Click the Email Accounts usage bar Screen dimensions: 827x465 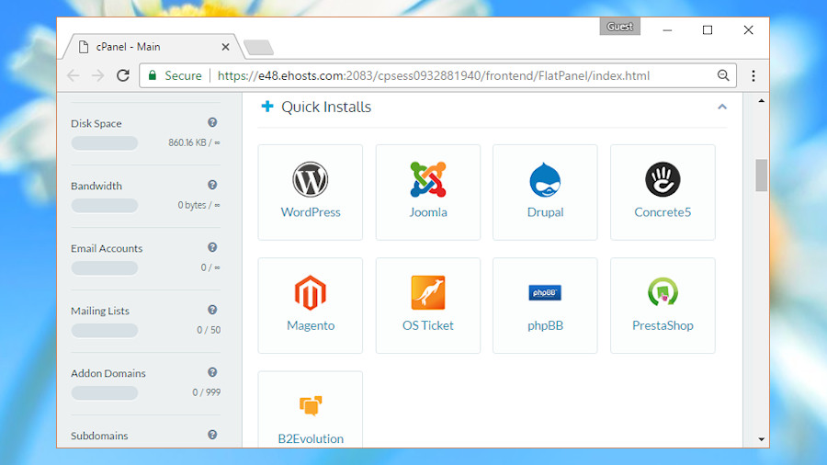click(x=105, y=267)
